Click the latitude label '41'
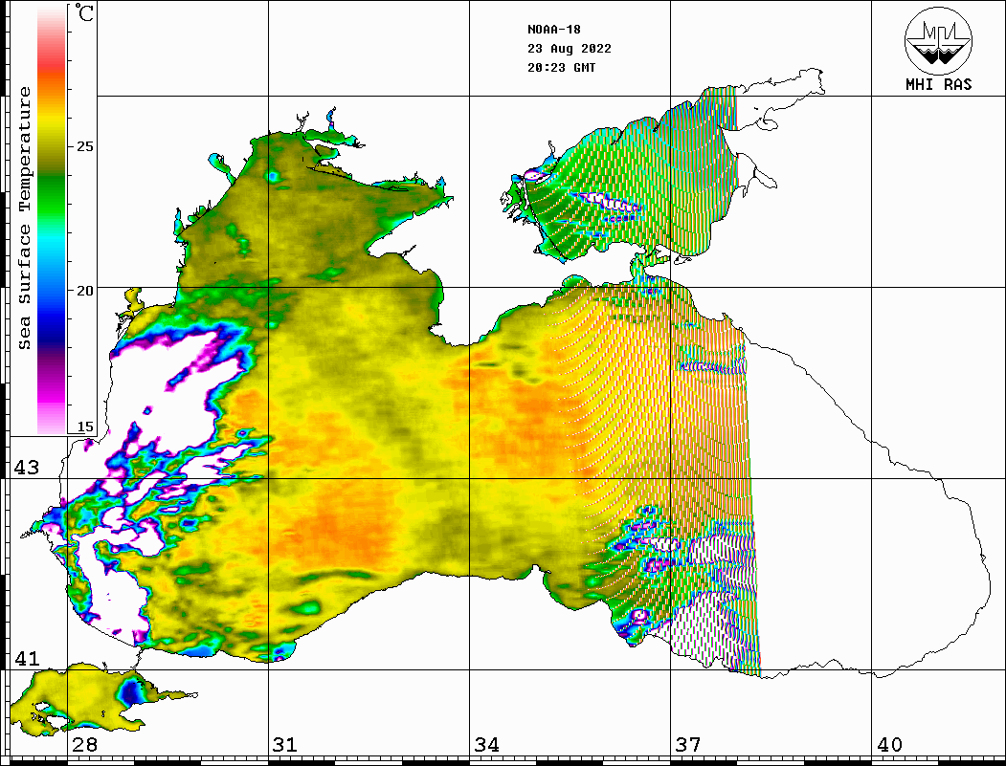 (x=27, y=659)
